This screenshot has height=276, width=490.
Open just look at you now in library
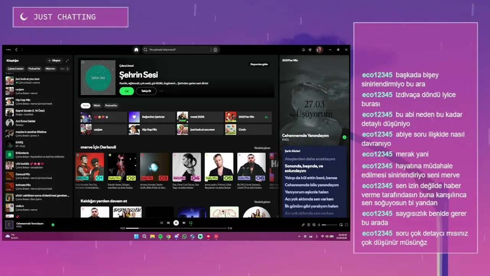38,80
